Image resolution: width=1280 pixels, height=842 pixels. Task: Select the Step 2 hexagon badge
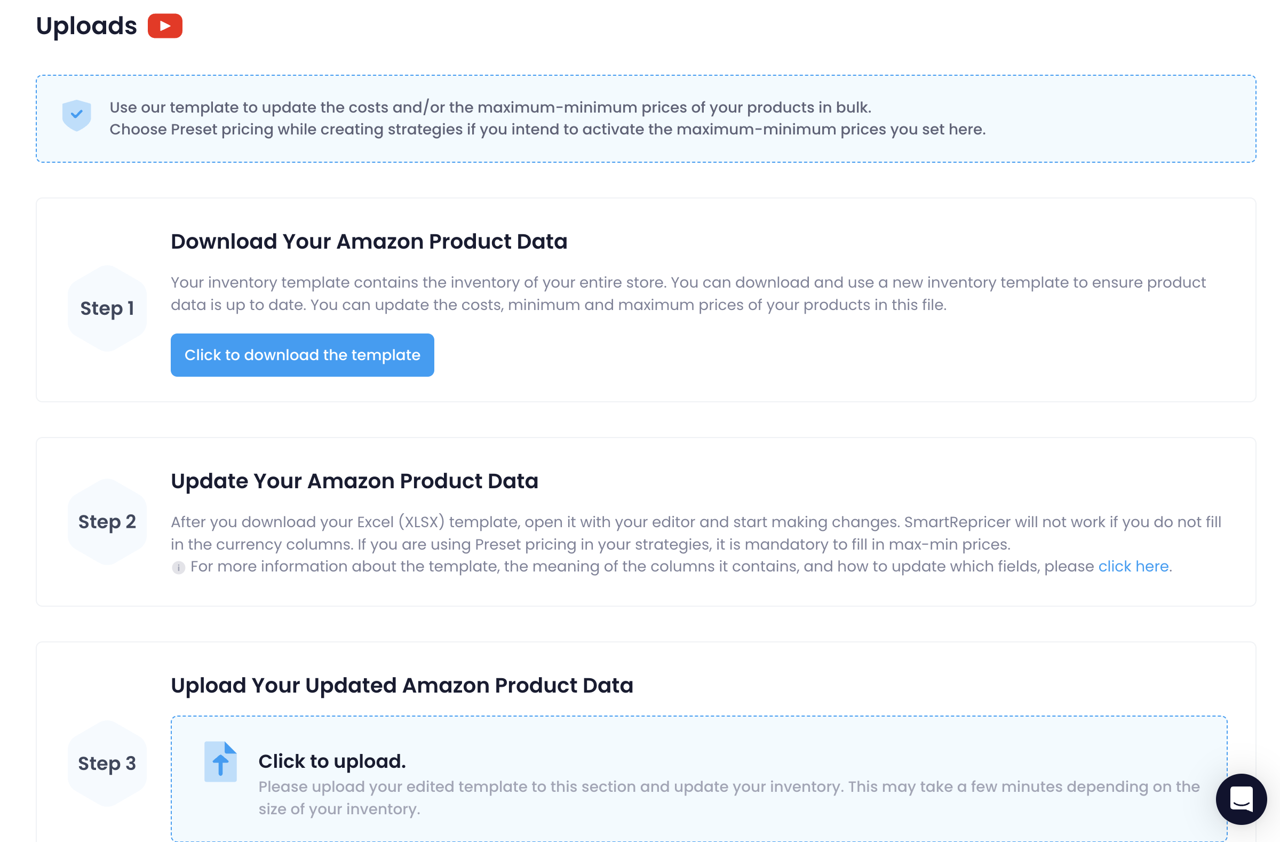coord(107,521)
